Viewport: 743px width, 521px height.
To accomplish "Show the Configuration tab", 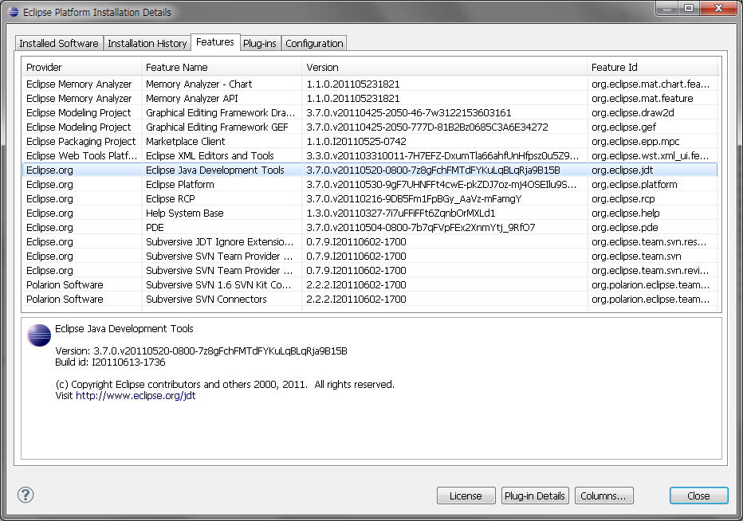I will [x=314, y=43].
